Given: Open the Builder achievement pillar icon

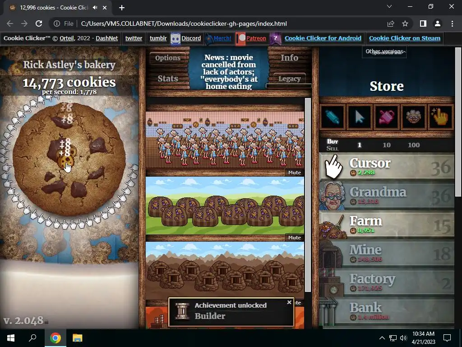Looking at the screenshot, I should pos(182,311).
